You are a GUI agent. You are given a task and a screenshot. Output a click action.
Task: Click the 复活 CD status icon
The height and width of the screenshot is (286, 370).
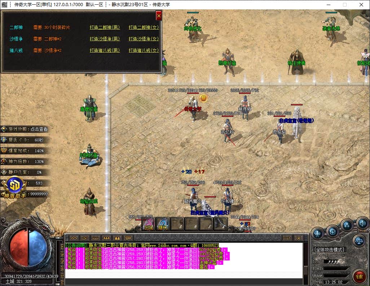(4, 140)
